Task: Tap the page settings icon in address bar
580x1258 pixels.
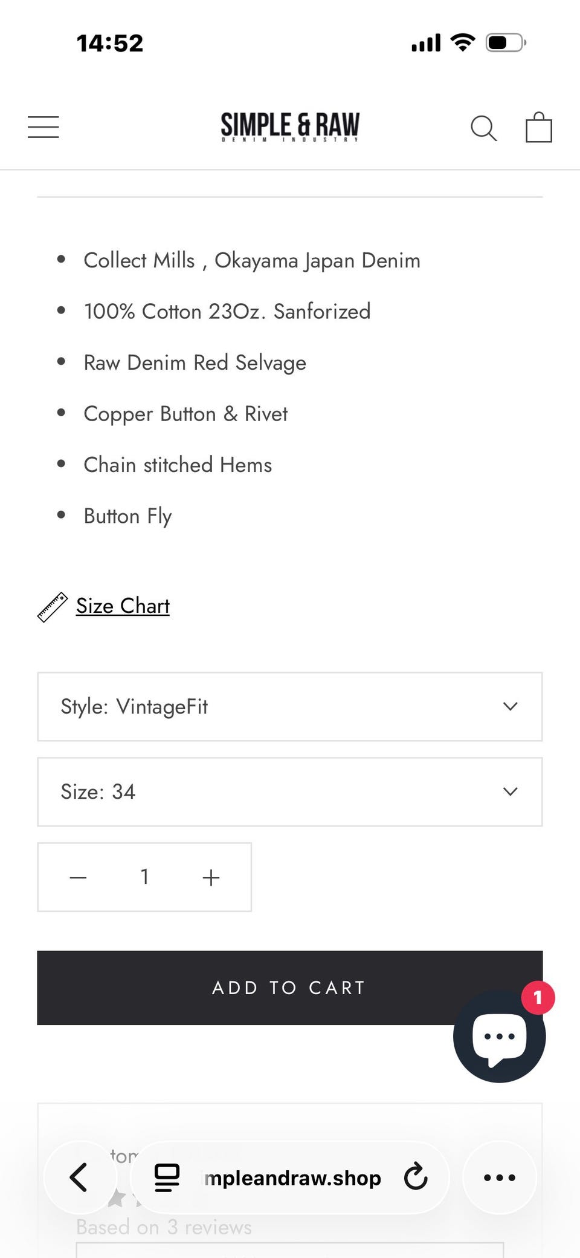Action: (x=167, y=1178)
